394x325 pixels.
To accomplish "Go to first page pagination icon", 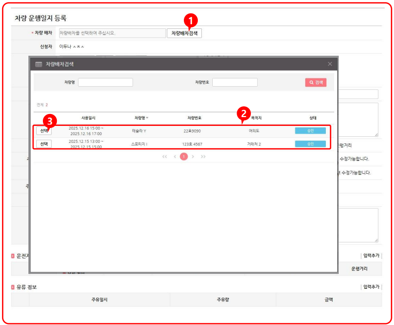I will (165, 156).
